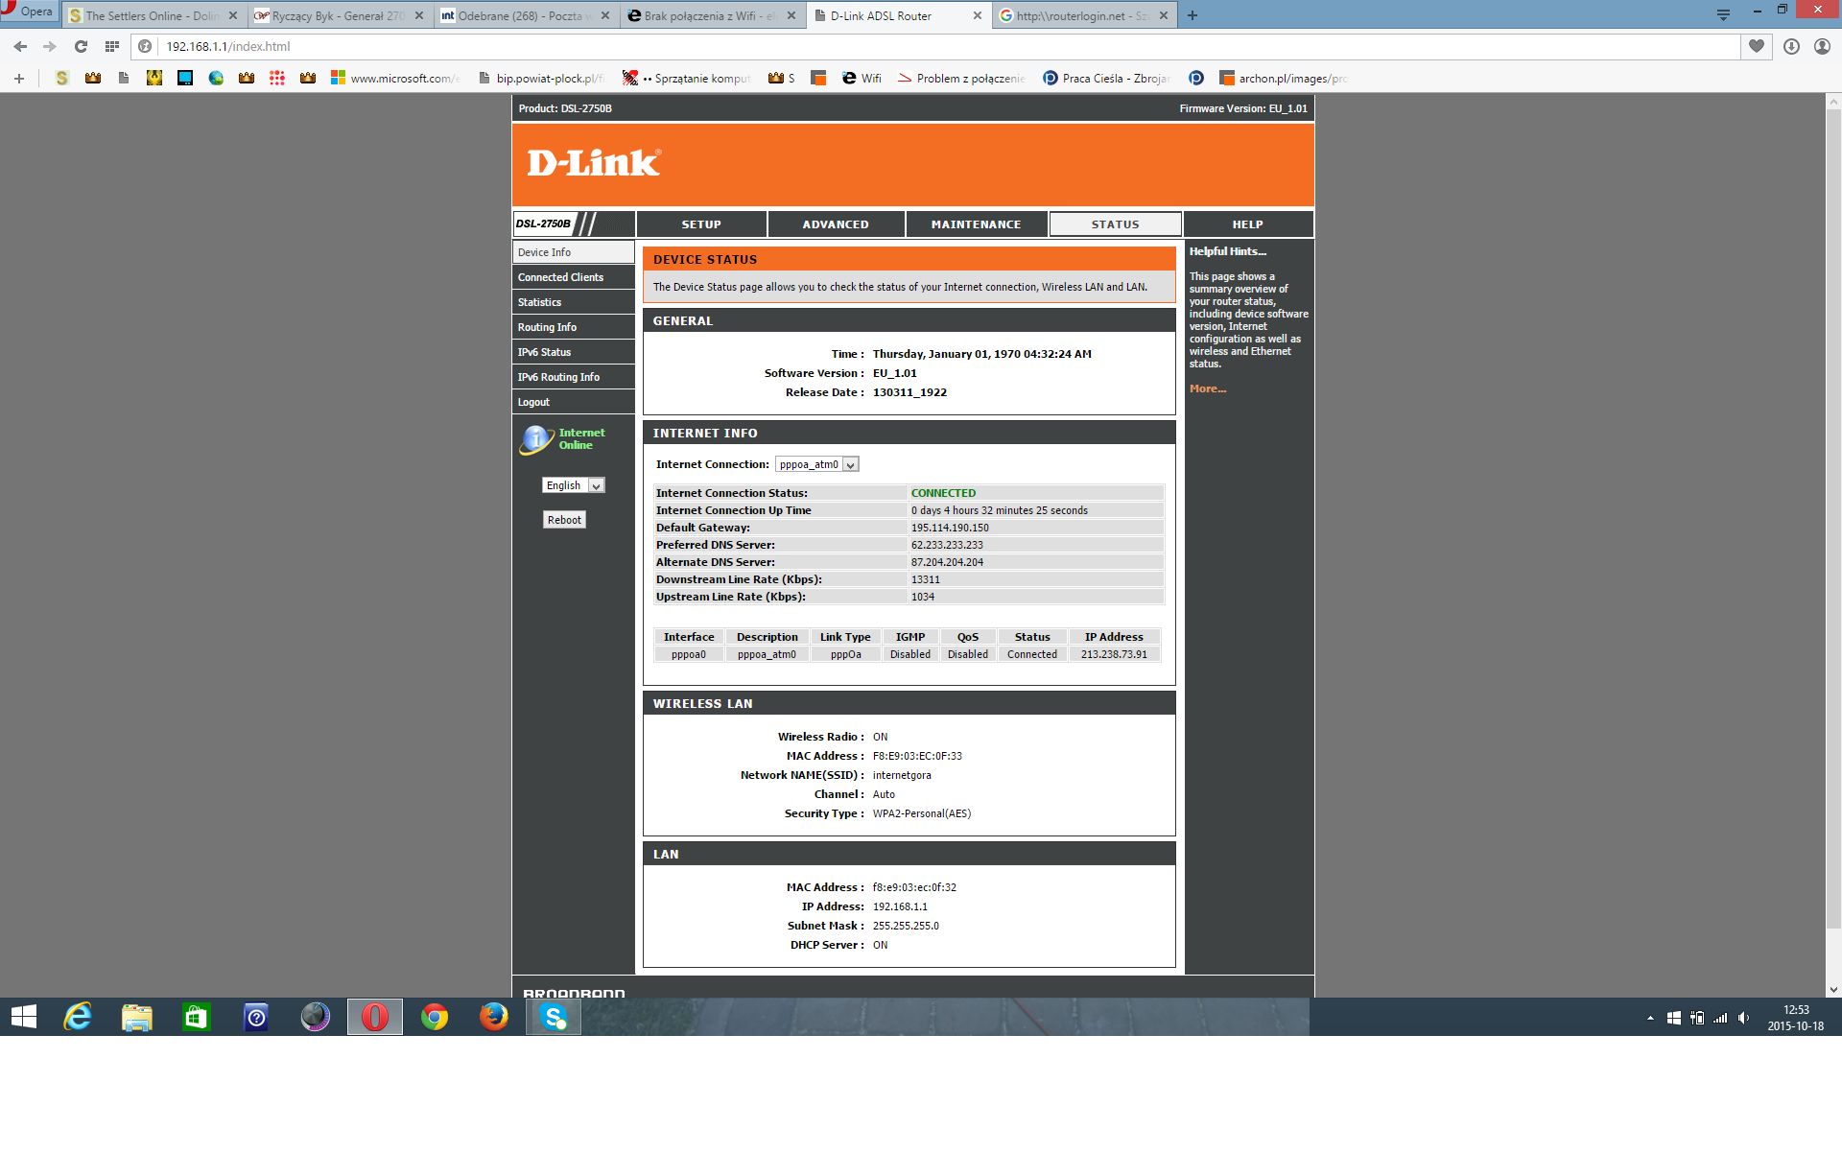Open the user account icon in Opera
The height and width of the screenshot is (1153, 1842).
tap(1822, 46)
